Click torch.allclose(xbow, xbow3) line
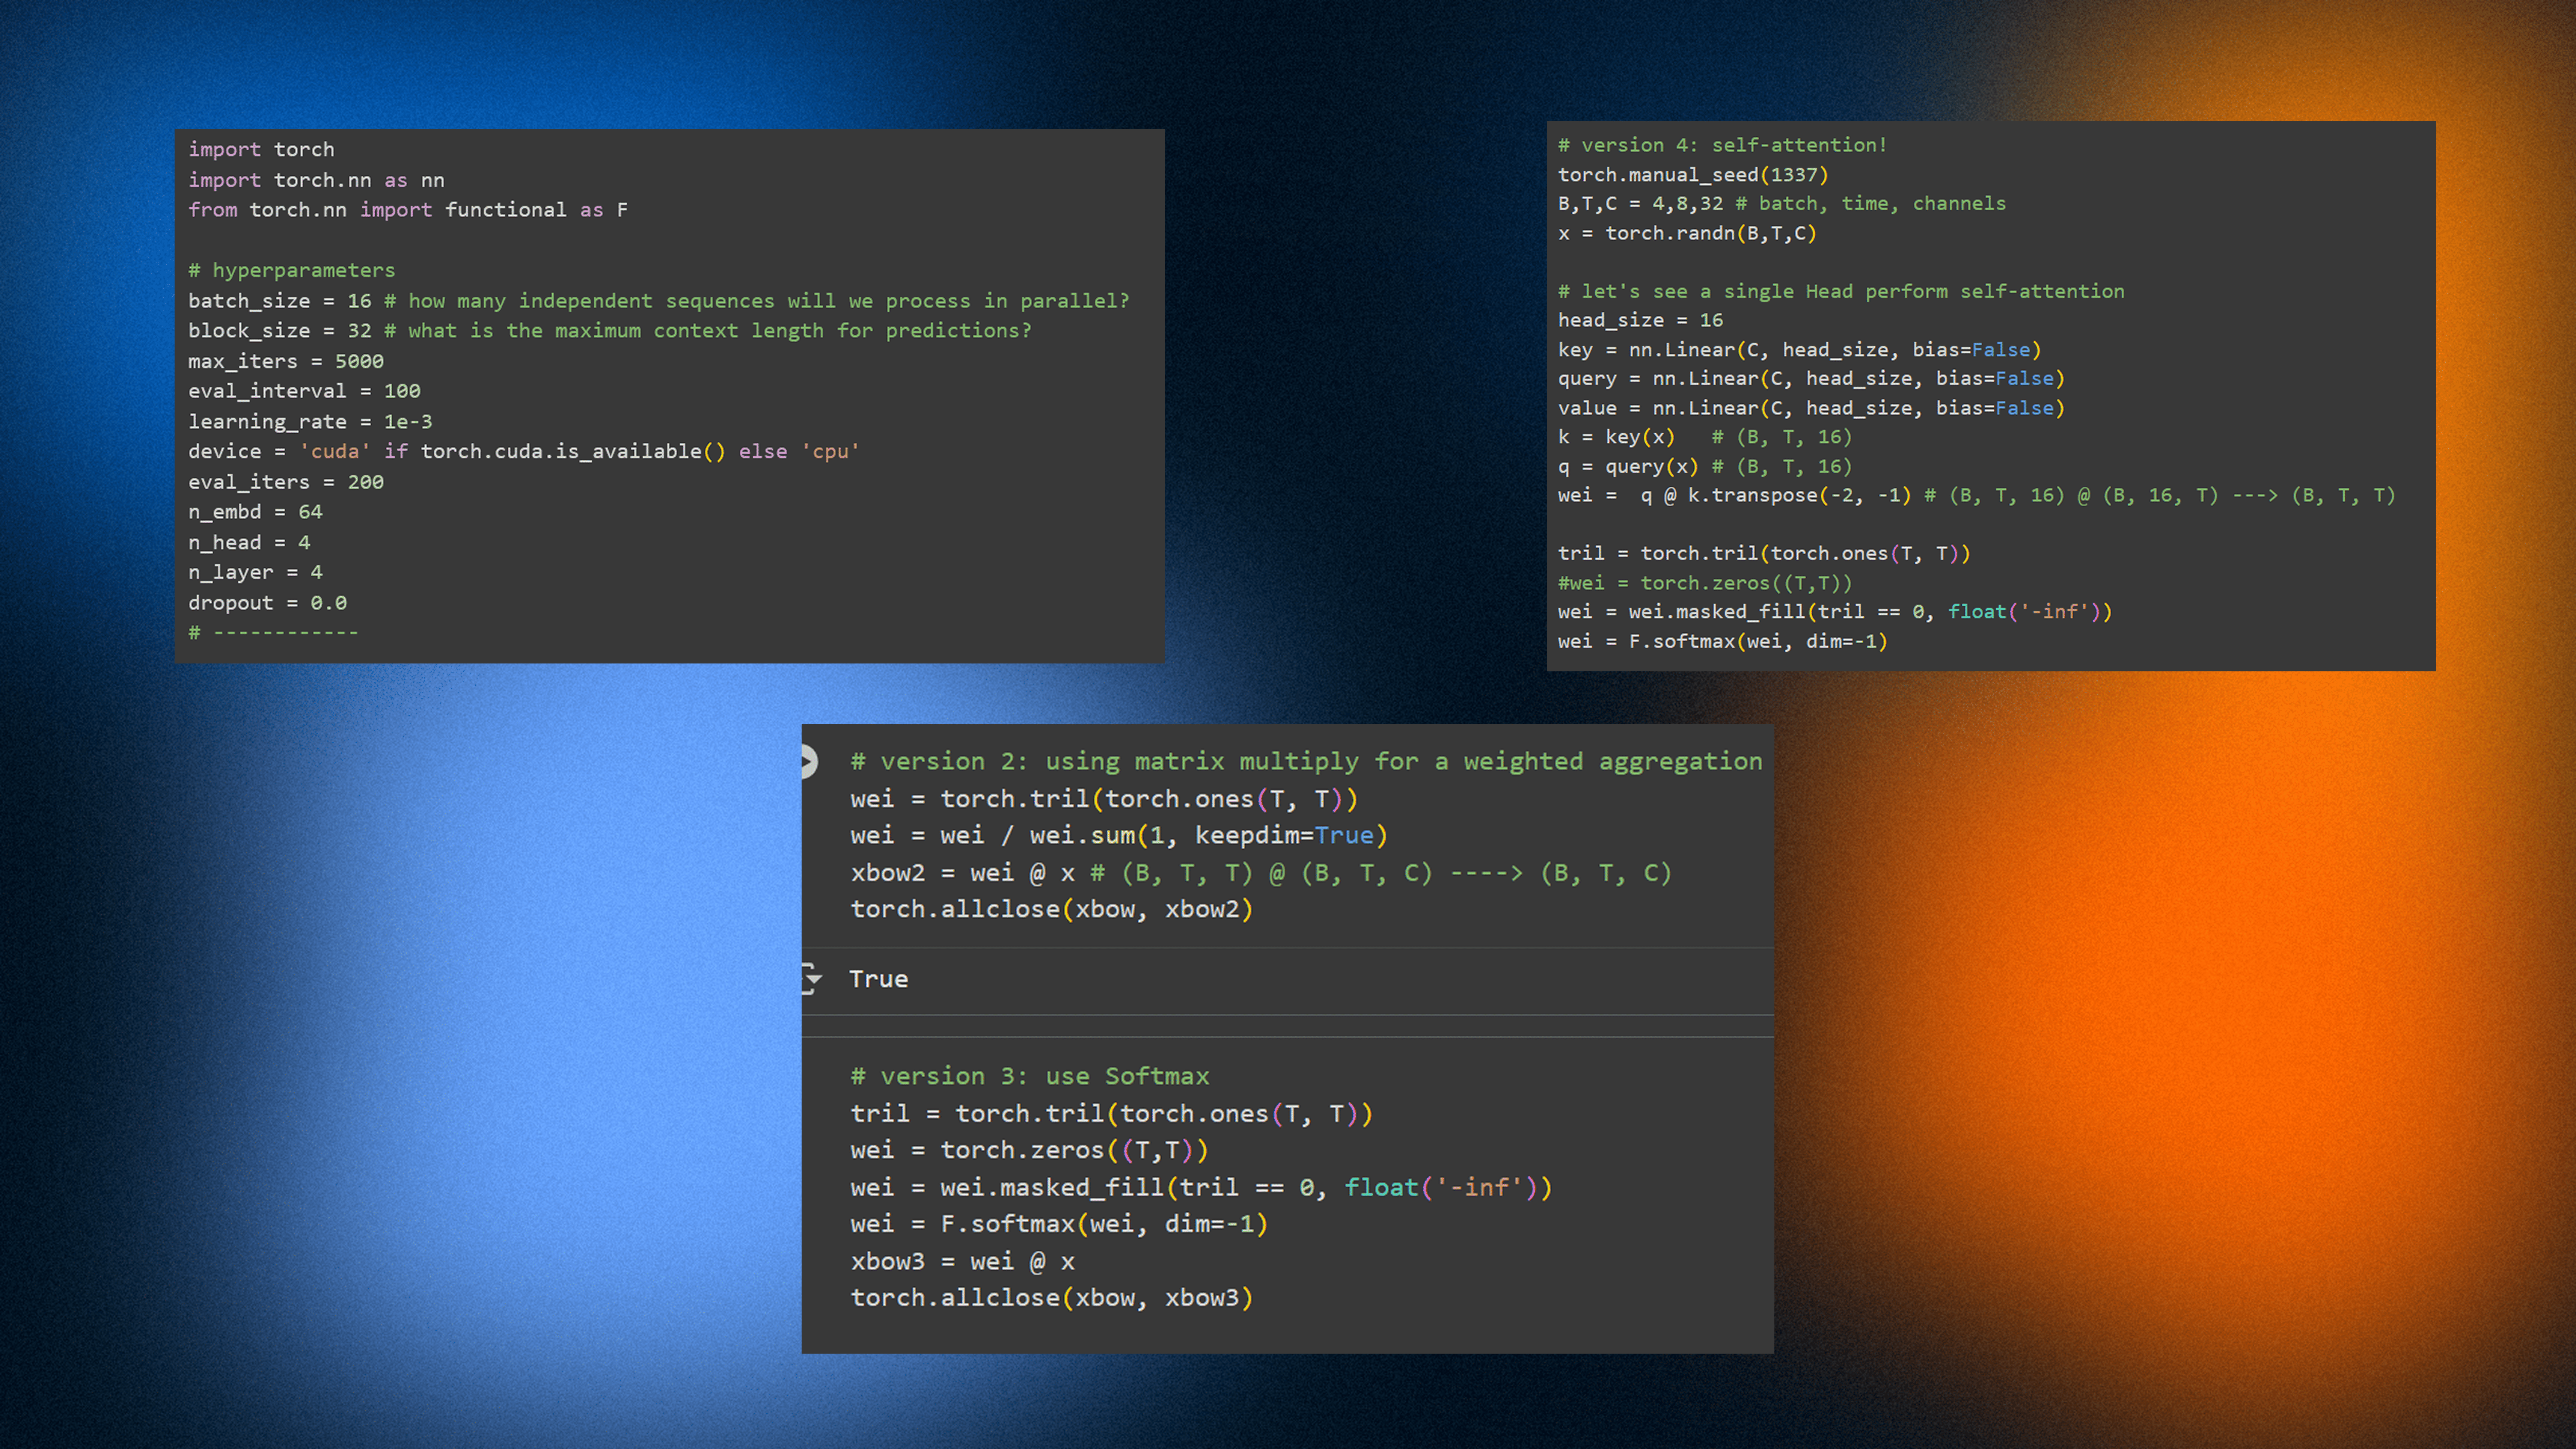The image size is (2576, 1449). point(1051,1298)
